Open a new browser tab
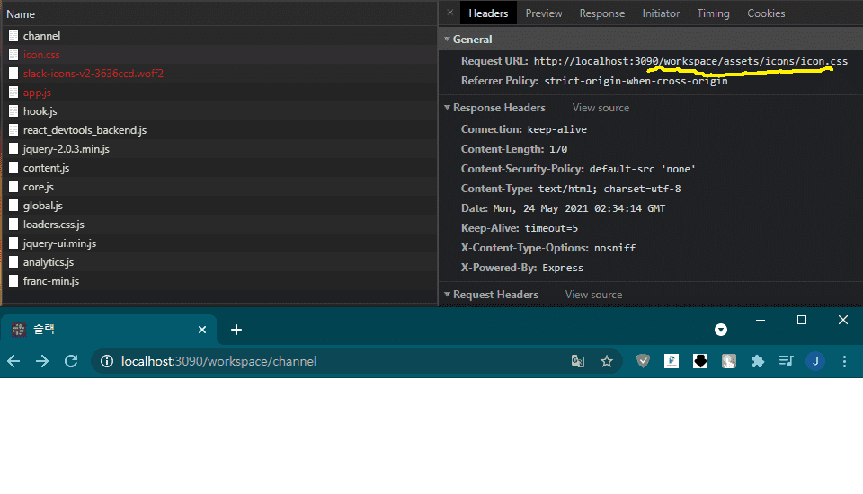863x494 pixels. click(236, 330)
